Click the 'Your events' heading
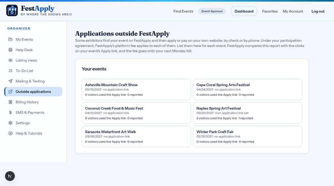The width and height of the screenshot is (334, 186). point(94,69)
